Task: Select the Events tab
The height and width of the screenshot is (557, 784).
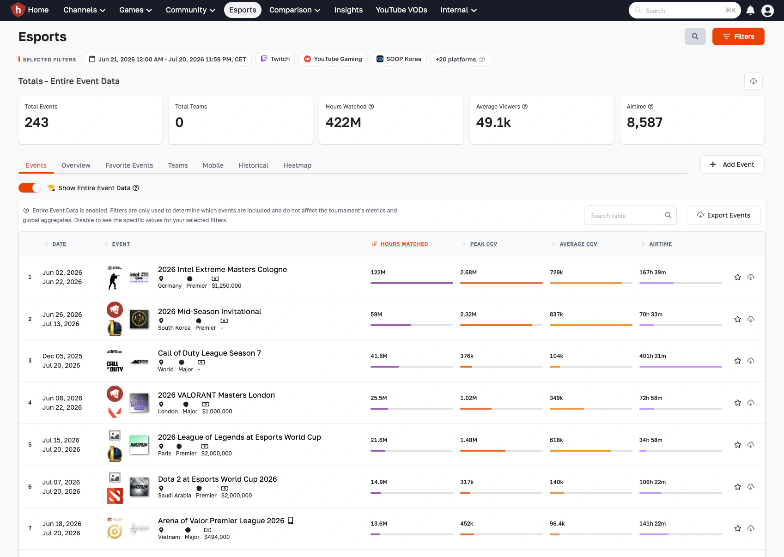Action: click(36, 165)
